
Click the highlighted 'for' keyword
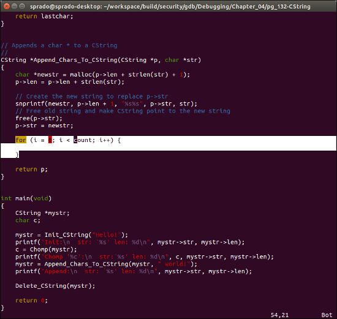21,140
